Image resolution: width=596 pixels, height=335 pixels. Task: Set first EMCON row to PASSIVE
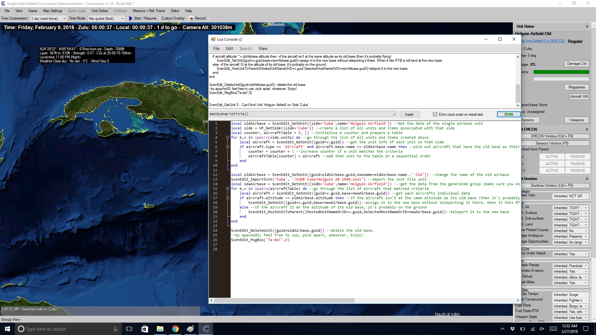tap(577, 157)
